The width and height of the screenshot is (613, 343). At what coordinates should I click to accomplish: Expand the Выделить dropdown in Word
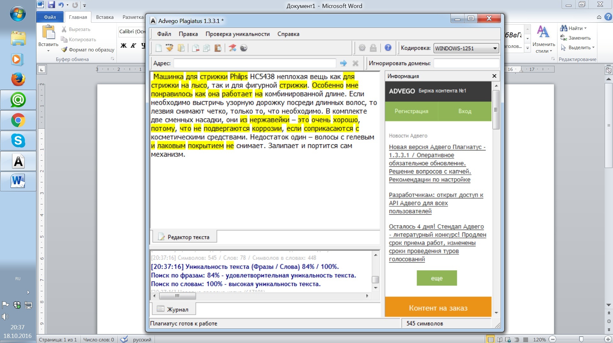click(594, 47)
